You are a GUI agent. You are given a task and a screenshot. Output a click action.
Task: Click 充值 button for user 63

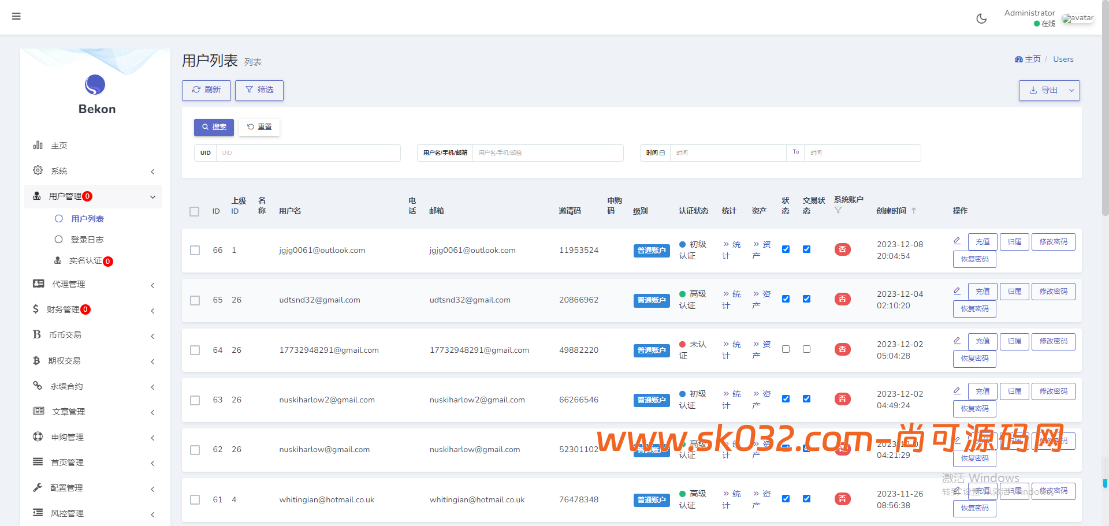coord(982,391)
